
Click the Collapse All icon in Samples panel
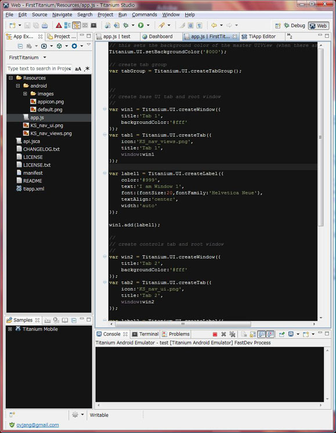[74, 320]
